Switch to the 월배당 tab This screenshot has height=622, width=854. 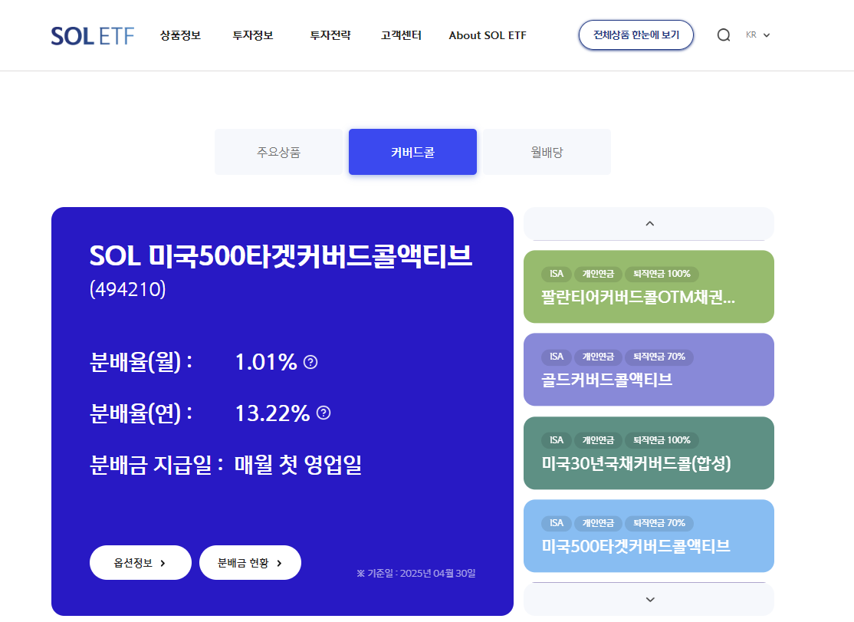point(547,152)
